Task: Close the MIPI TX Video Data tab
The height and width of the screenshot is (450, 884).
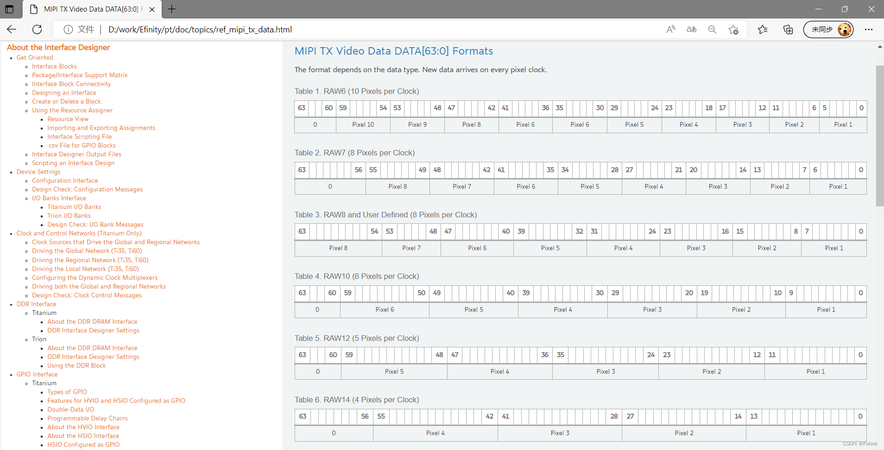Action: pyautogui.click(x=152, y=9)
